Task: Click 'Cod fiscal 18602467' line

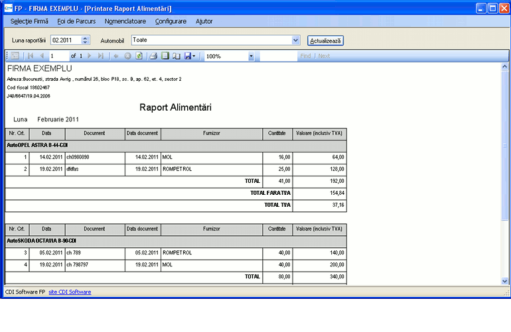Action: [29, 87]
